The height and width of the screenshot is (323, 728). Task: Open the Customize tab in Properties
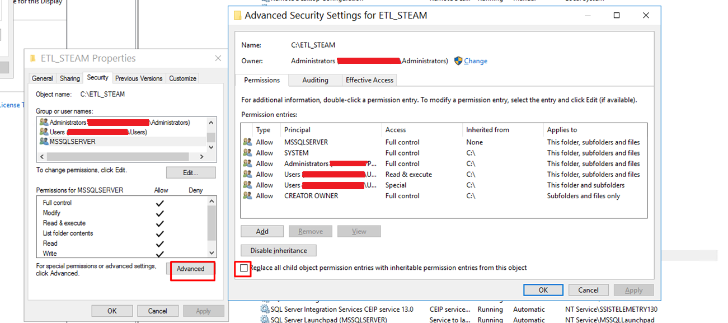(182, 78)
